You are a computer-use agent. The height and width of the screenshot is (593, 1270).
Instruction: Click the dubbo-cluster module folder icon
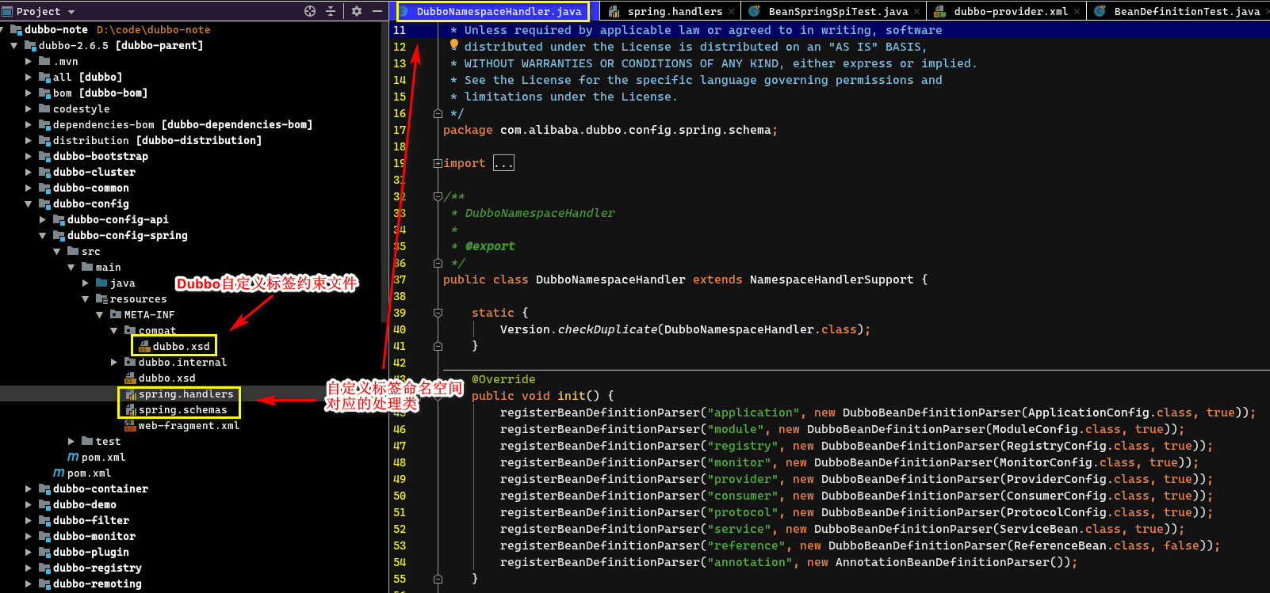(45, 172)
